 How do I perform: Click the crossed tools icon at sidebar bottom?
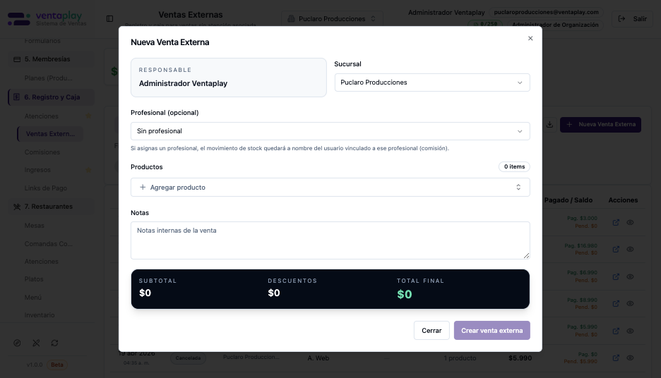pos(36,343)
